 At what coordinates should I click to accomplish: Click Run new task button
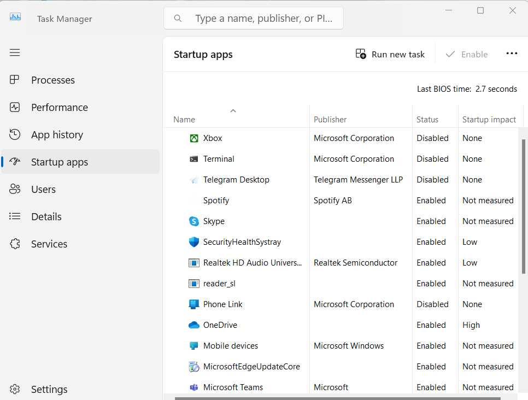[390, 54]
